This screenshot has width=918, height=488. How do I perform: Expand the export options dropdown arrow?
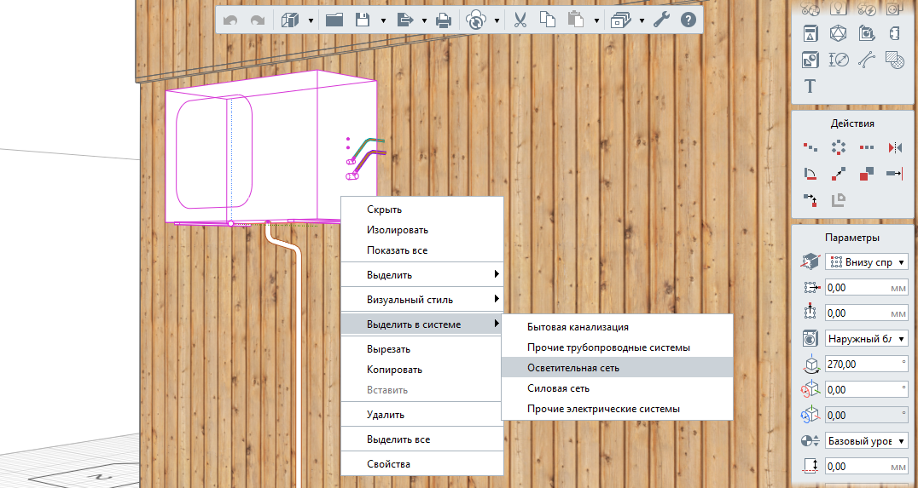(425, 21)
